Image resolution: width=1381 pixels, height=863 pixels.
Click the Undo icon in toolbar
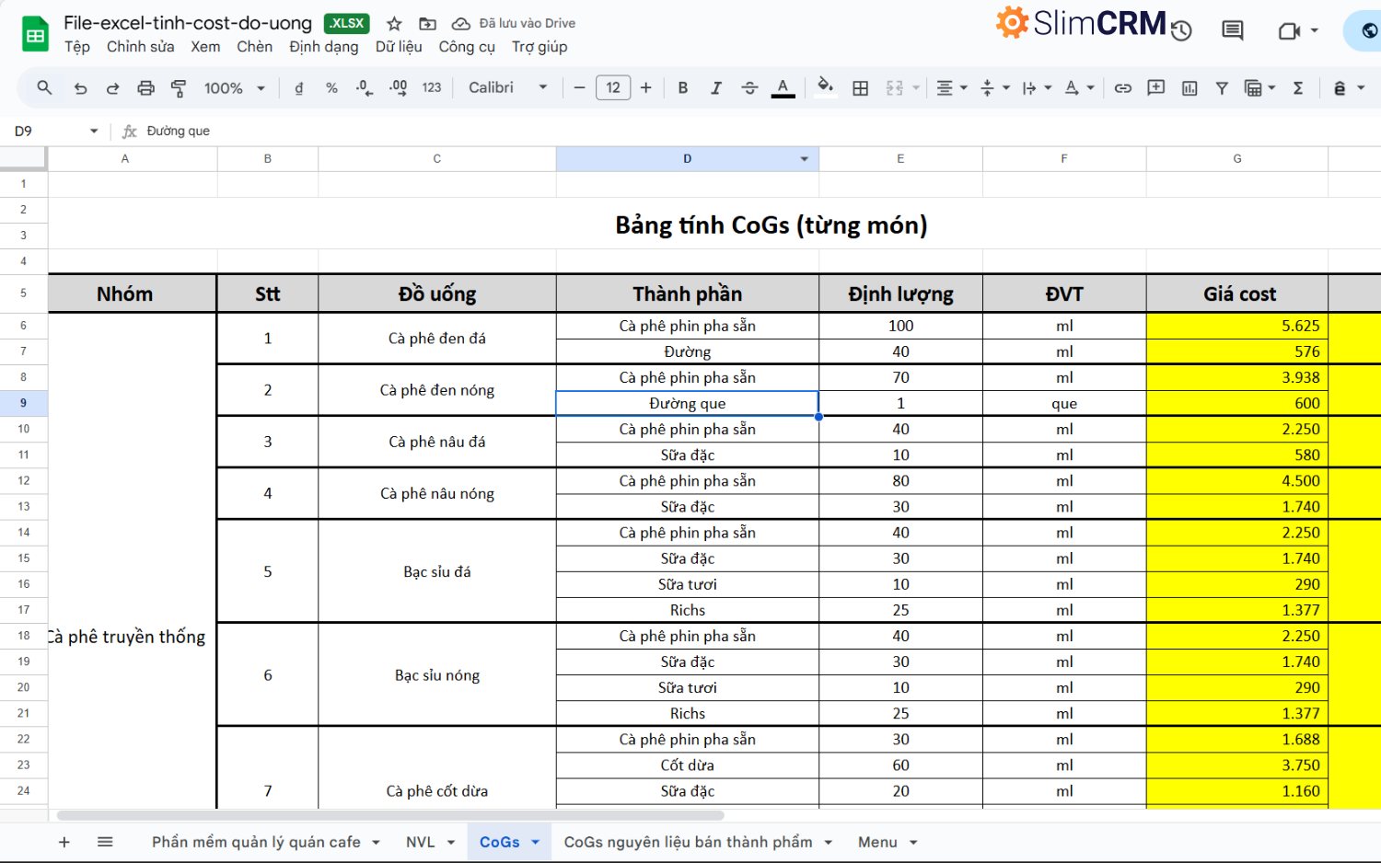tap(80, 88)
